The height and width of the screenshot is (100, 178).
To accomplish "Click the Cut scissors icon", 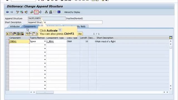I will (x=8, y=34).
